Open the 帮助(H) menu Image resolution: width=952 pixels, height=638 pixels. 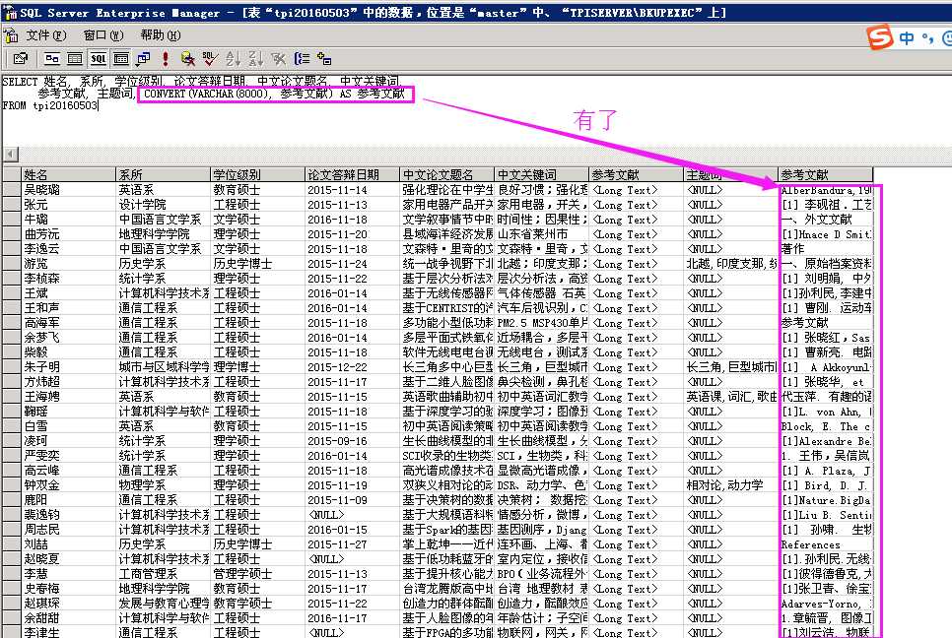coord(161,35)
